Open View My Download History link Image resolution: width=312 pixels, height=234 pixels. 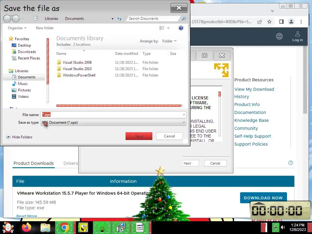tap(254, 93)
